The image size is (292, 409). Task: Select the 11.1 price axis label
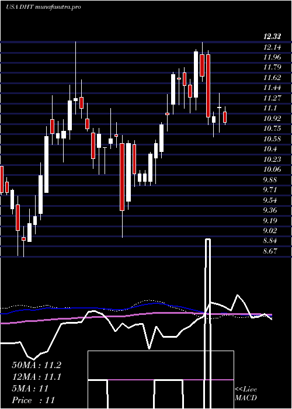270,108
